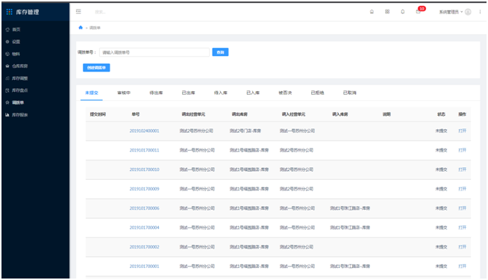
Task: Open 仓库库房 in the sidebar
Action: (x=19, y=66)
